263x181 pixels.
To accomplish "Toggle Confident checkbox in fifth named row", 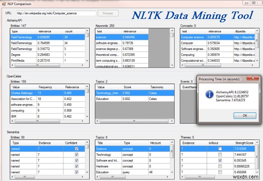I will (x=76, y=172).
